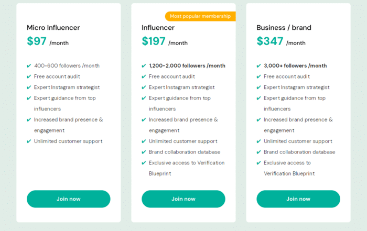Click the $347 /month price

[x=280, y=42]
